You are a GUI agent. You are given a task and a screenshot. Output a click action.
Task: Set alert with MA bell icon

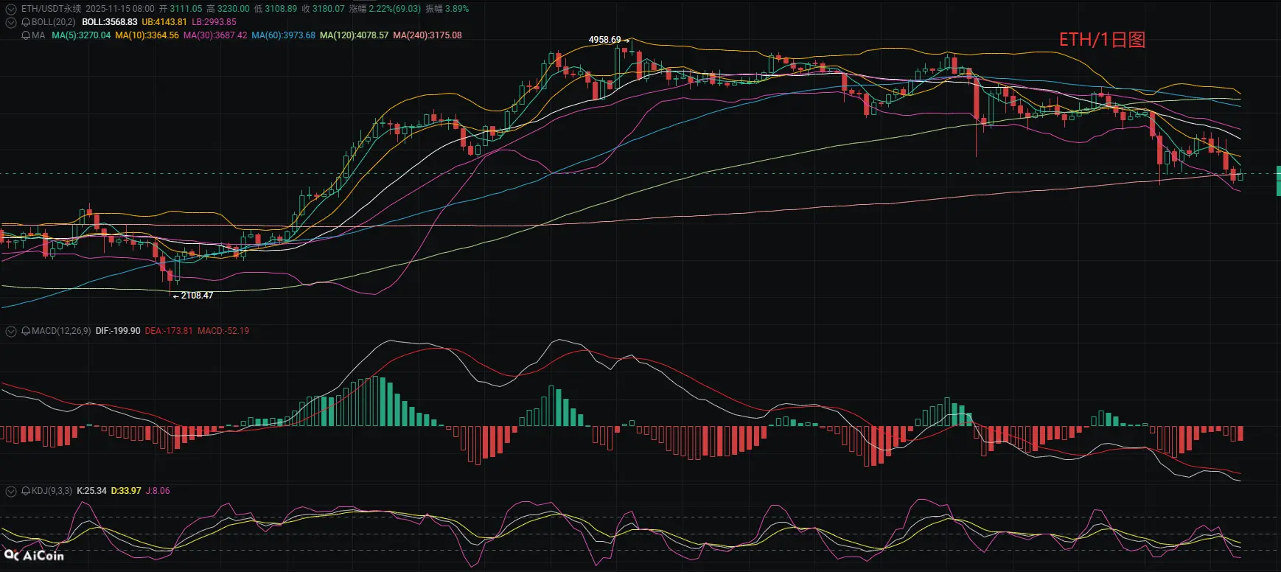(x=26, y=35)
